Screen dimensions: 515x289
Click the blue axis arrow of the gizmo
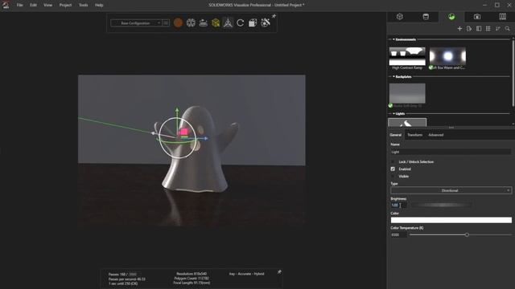point(205,139)
